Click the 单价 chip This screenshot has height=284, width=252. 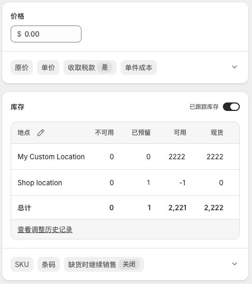pyautogui.click(x=48, y=67)
